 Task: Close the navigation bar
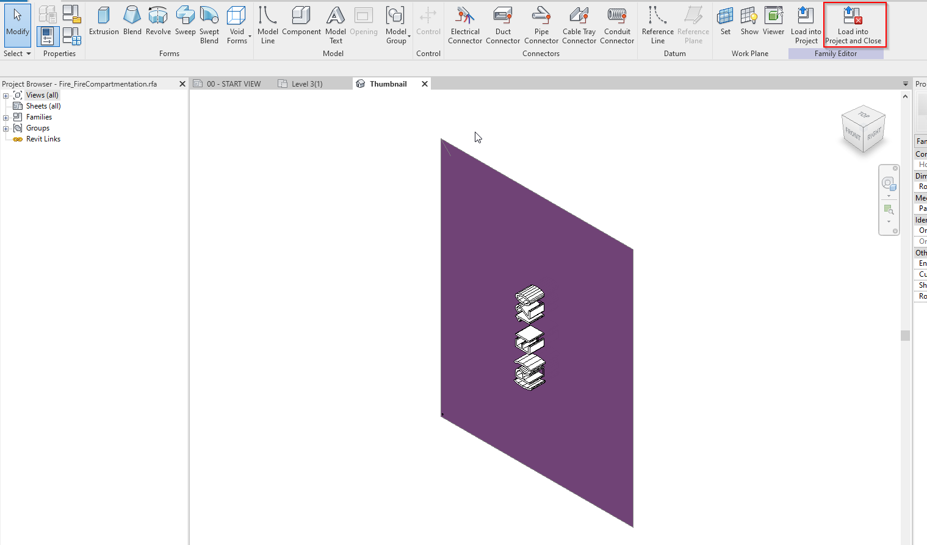895,168
